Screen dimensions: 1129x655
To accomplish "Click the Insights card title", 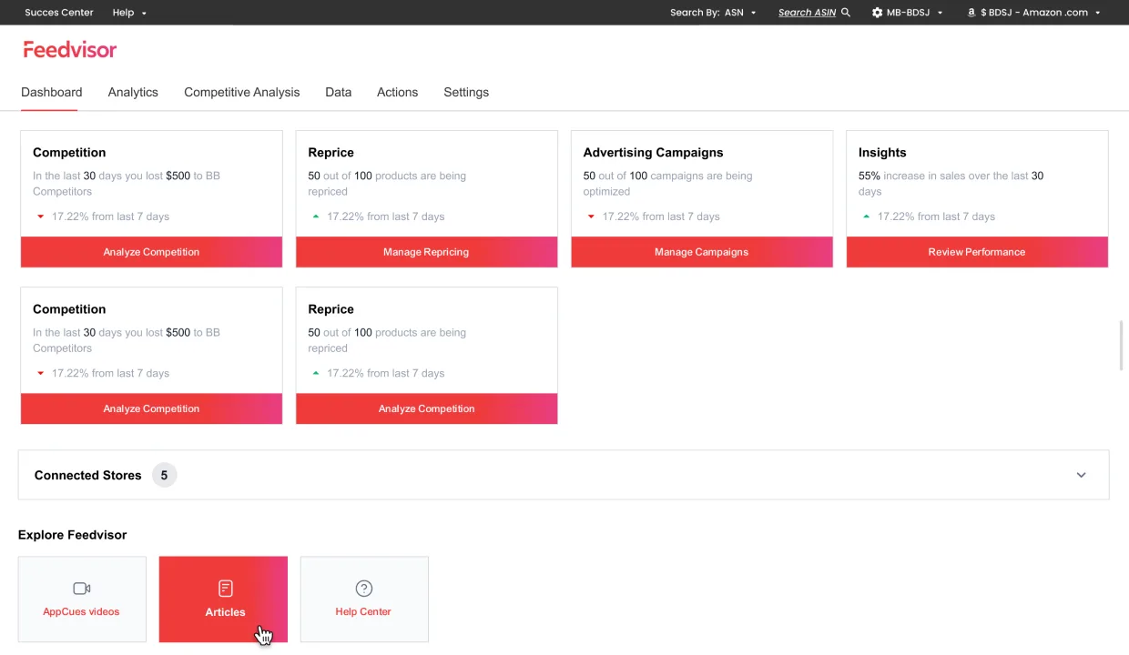I will click(882, 153).
